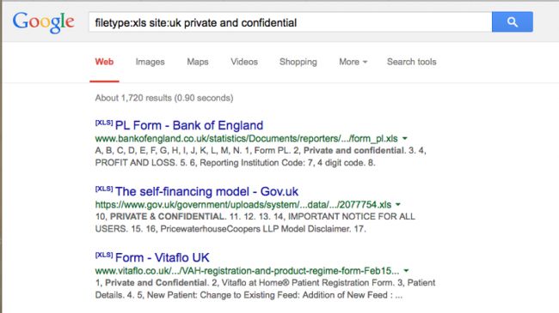This screenshot has width=559, height=313.
Task: Open Search tools options
Action: [x=412, y=62]
